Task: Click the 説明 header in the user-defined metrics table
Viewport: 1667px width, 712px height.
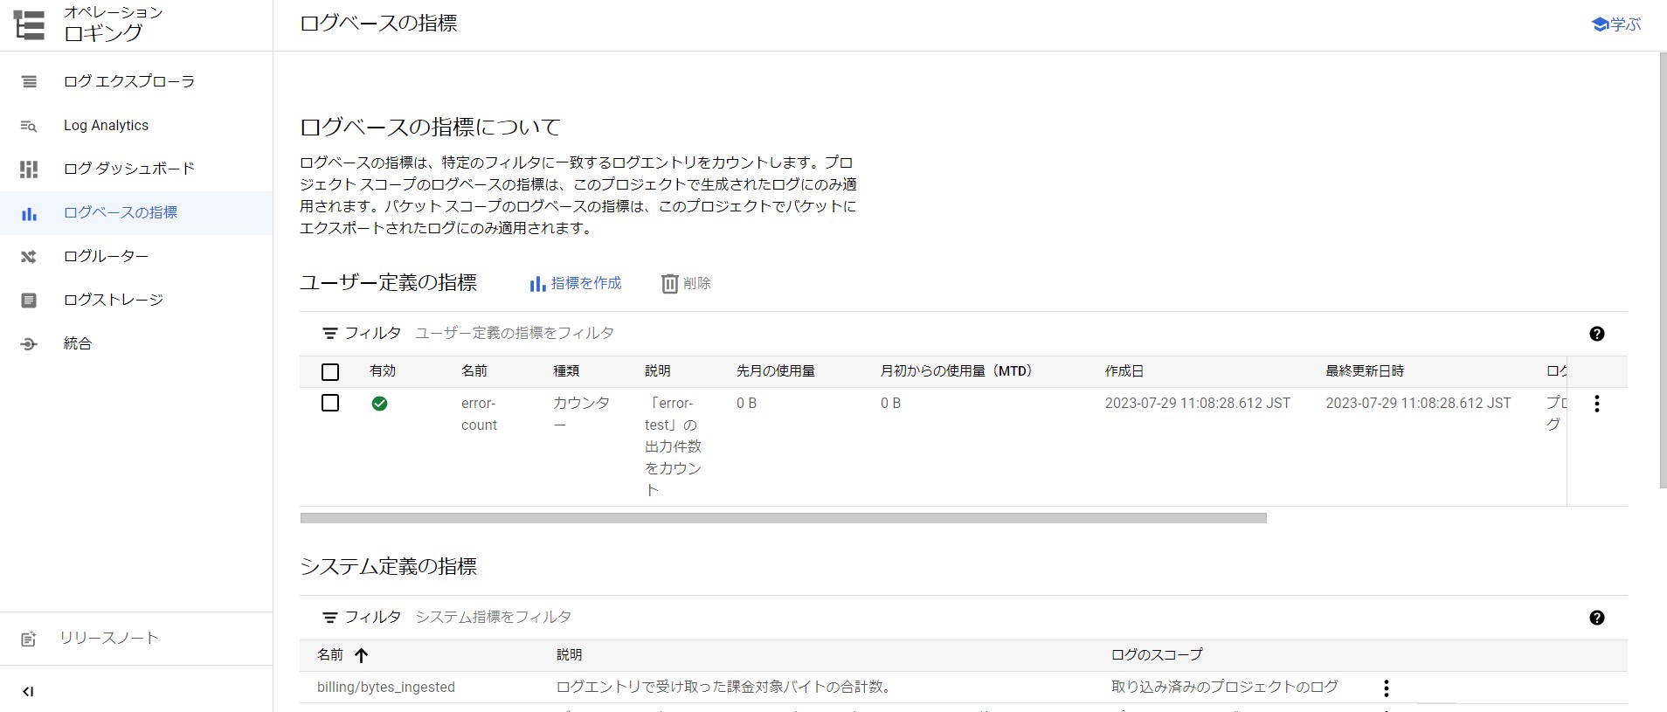Action: [x=658, y=371]
